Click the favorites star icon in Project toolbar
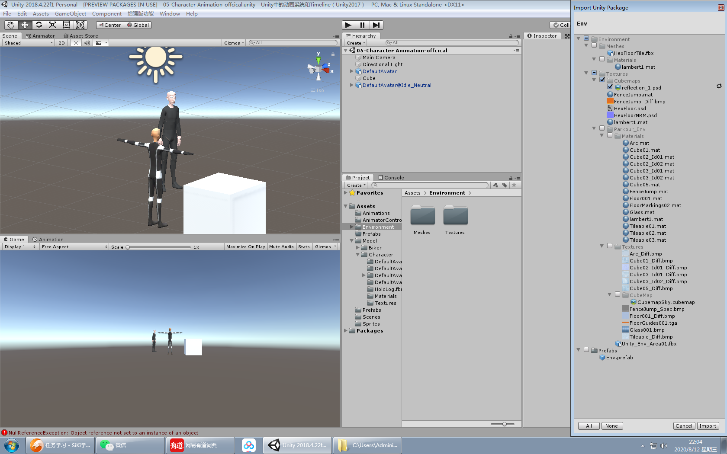Screen dimensions: 727x454 coord(514,185)
